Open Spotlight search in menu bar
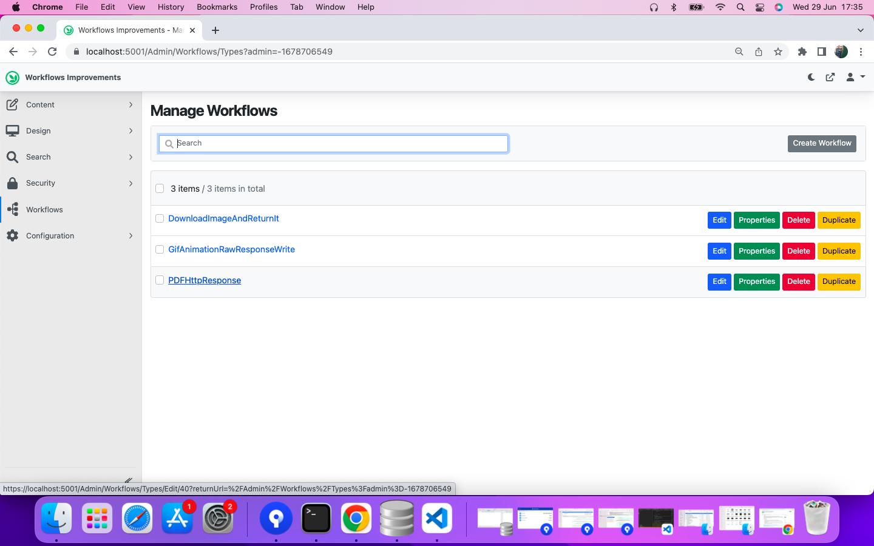This screenshot has width=874, height=546. (x=740, y=7)
